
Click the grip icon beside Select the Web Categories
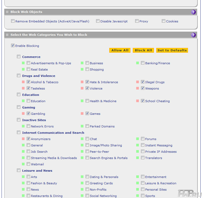[7, 35]
